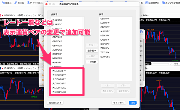180x110 pixels.
Task: Open the ローソク chart type dropdown beside USD/JPY
Action: point(31,15)
